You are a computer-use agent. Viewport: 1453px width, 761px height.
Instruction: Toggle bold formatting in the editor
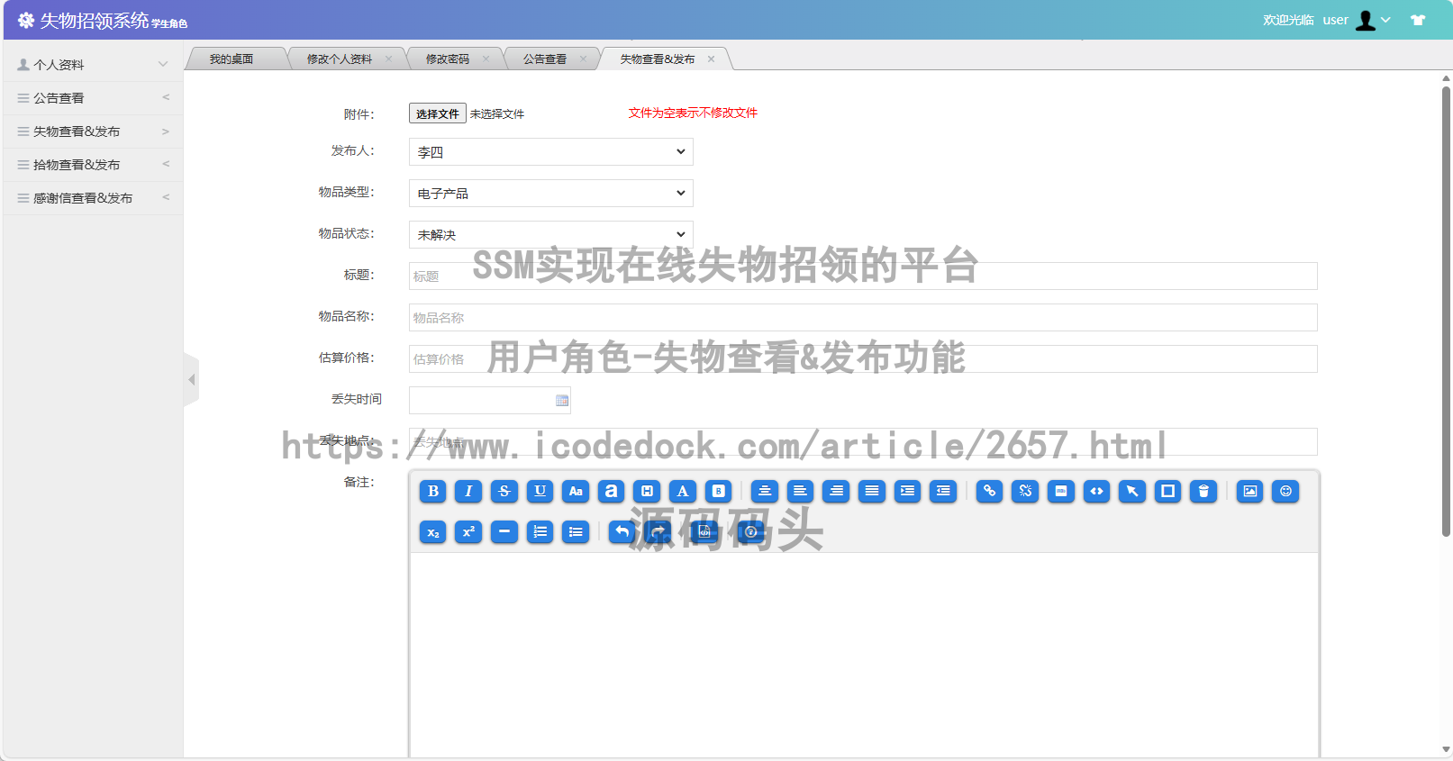tap(432, 491)
